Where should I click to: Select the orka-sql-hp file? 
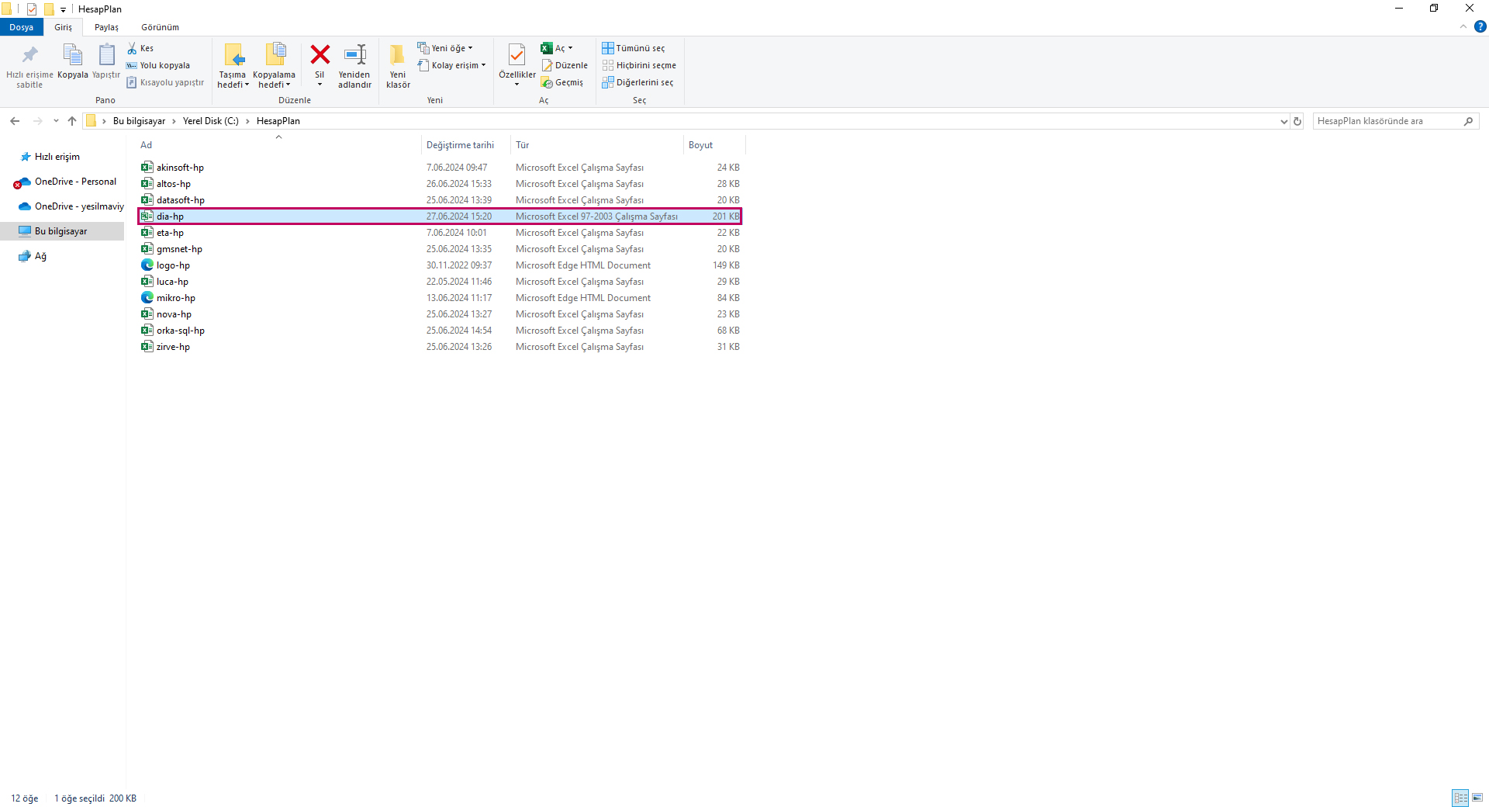point(440,331)
